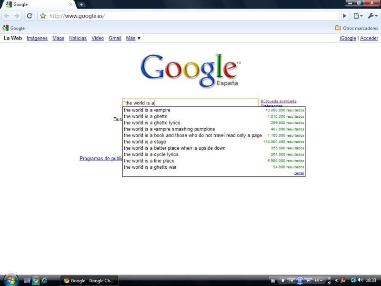Open the page menu dropdown in Chrome toolbar
Viewport: 381px width, 286px height.
pos(358,16)
